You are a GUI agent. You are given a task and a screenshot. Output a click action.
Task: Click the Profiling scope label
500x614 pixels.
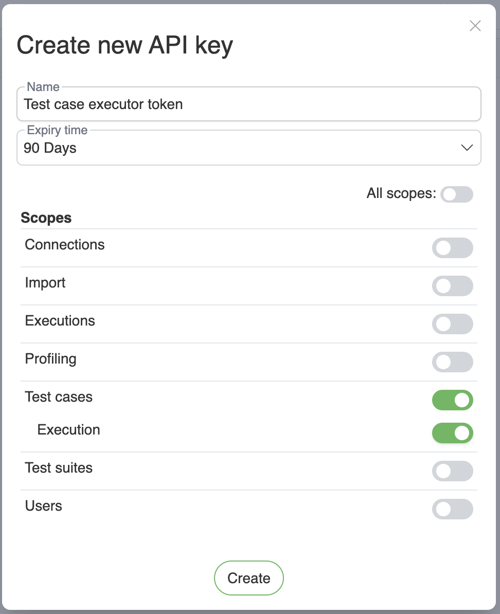50,359
